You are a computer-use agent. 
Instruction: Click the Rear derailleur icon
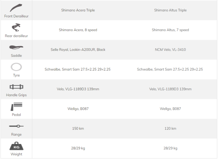pos(16,27)
